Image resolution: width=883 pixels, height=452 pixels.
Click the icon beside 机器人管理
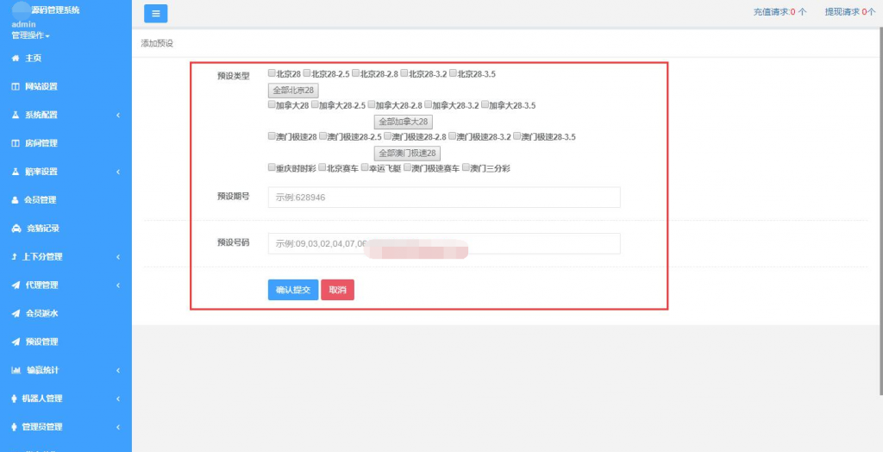15,399
